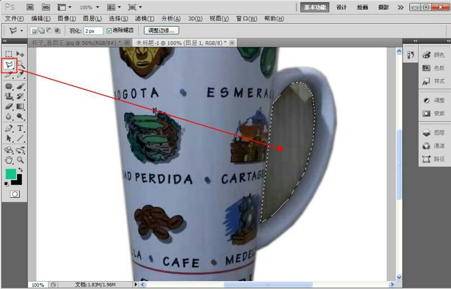Select the Polygonal Lasso tool in the toolbox
The width and height of the screenshot is (451, 289).
pyautogui.click(x=9, y=65)
